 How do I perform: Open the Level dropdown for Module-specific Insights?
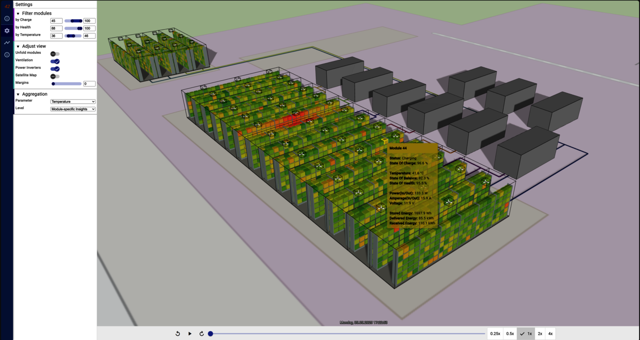(73, 109)
